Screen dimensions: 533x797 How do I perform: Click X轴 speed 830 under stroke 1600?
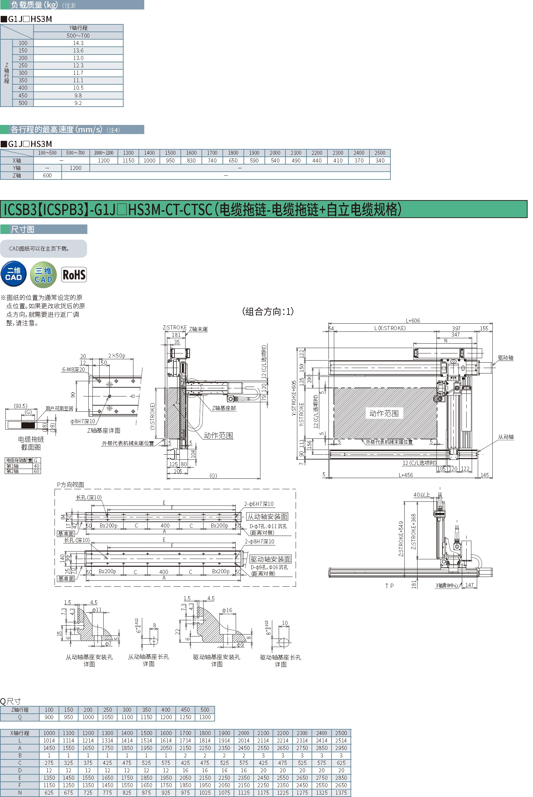pyautogui.click(x=191, y=160)
